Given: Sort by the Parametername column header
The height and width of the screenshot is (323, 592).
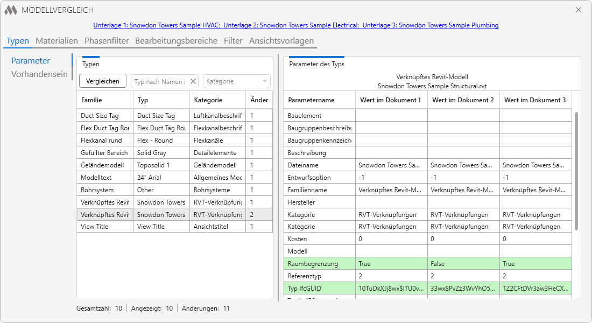Looking at the screenshot, I should 319,100.
